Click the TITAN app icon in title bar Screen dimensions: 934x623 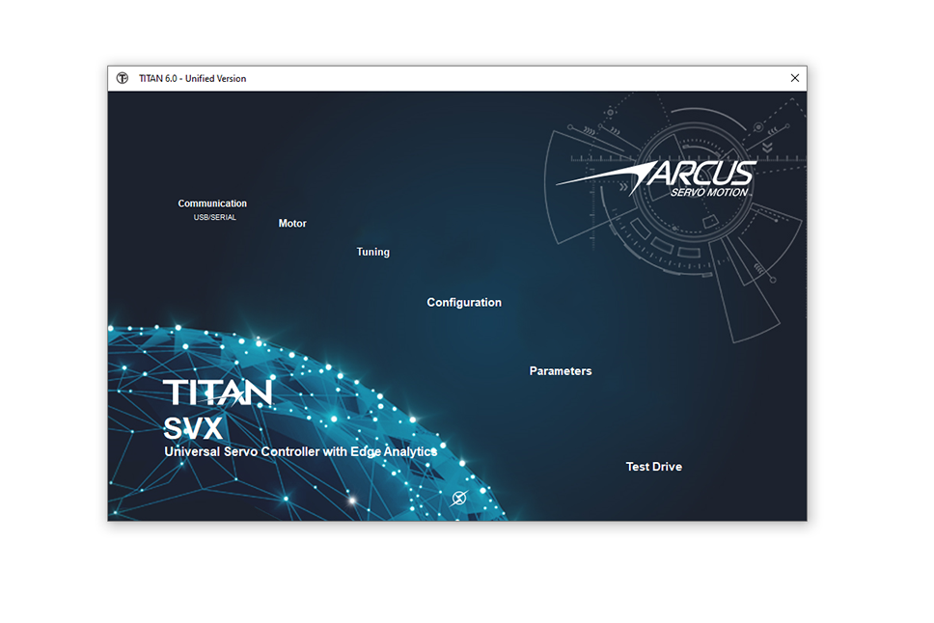(123, 78)
